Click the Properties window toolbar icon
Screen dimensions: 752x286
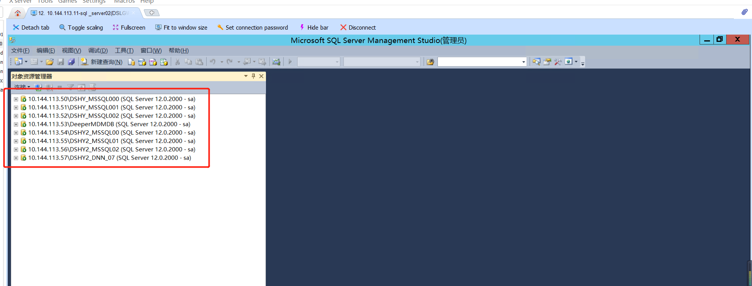coord(547,62)
